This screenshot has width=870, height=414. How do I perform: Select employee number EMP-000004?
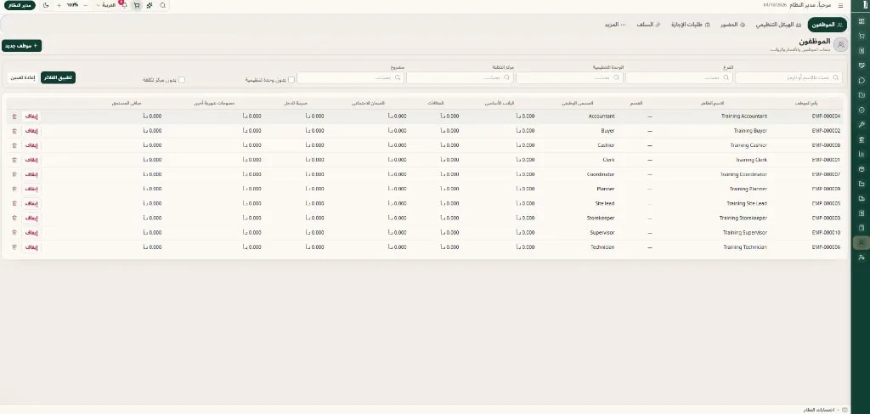826,116
